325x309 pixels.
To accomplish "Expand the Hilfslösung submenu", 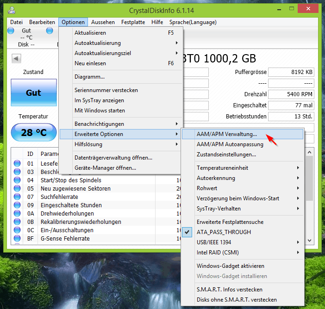I will pos(120,144).
